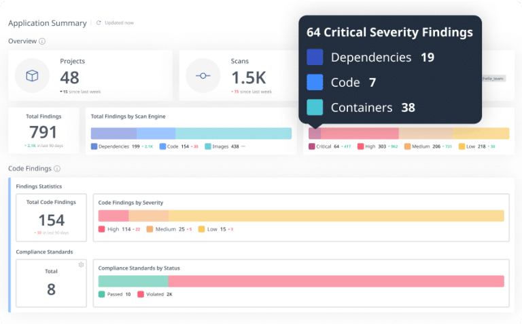Open the Compliance Standards gear settings
This screenshot has height=324, width=522.
point(81,264)
